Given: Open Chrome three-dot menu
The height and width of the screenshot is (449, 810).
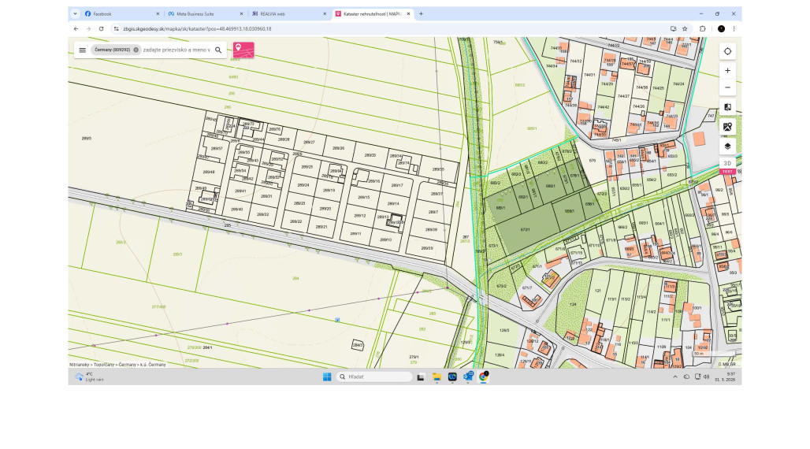Looking at the screenshot, I should [734, 28].
